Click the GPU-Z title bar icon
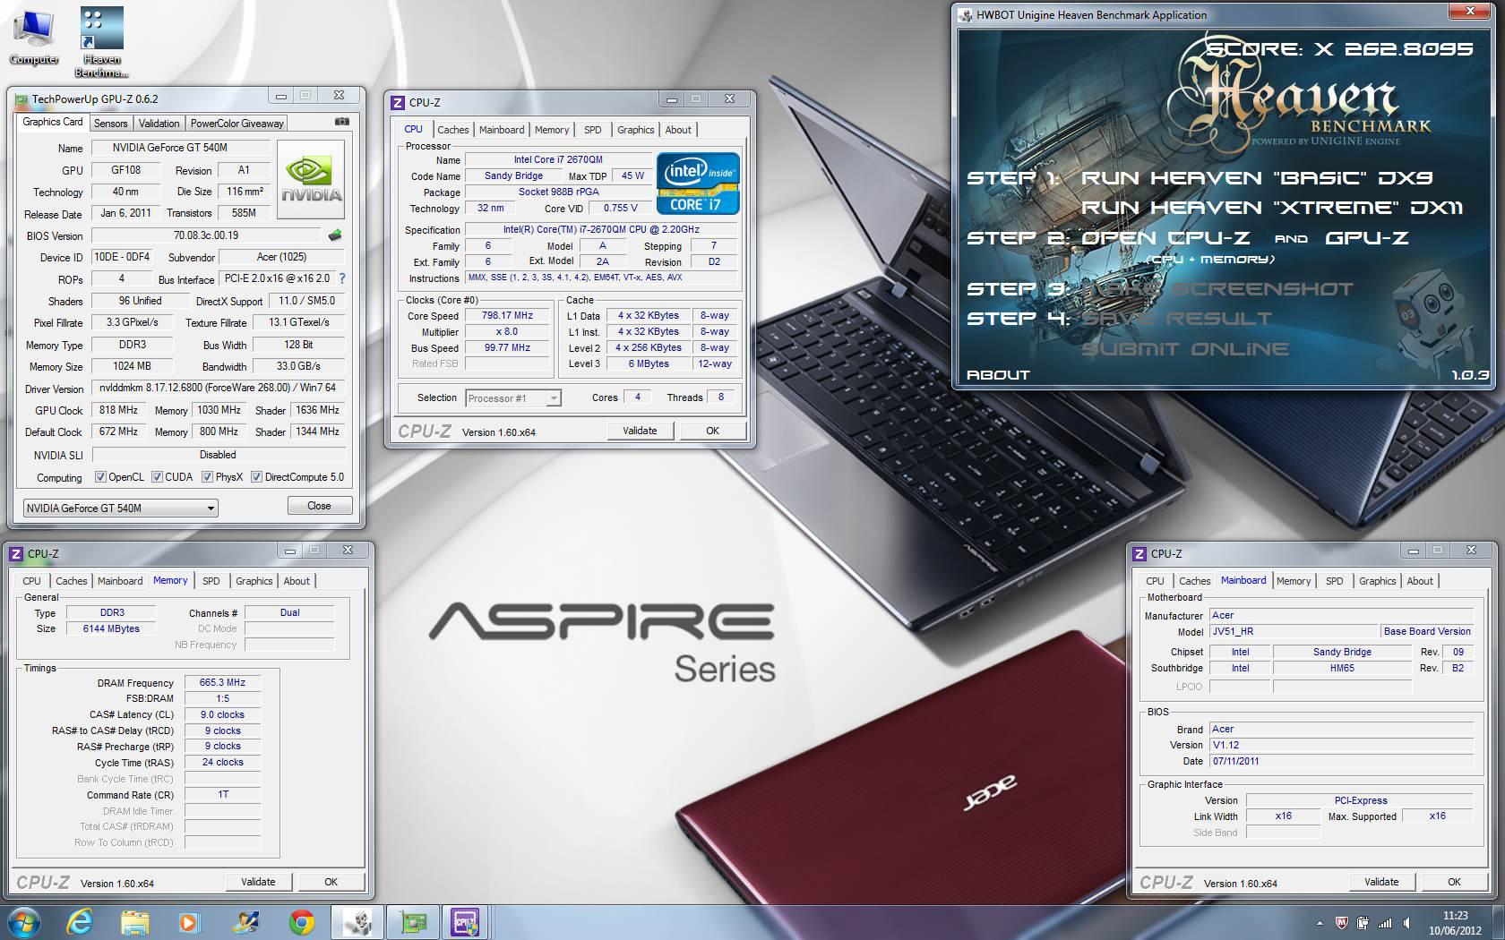The width and height of the screenshot is (1505, 940). [21, 98]
